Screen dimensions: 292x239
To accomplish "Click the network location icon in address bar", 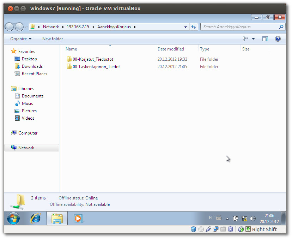I will [33, 27].
